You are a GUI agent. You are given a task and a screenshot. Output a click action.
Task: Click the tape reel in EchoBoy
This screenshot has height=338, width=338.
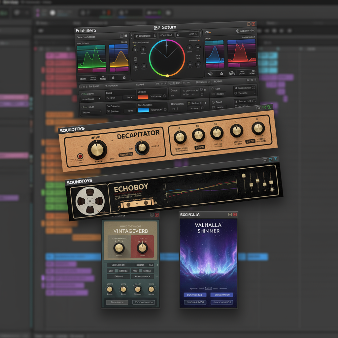pos(90,201)
